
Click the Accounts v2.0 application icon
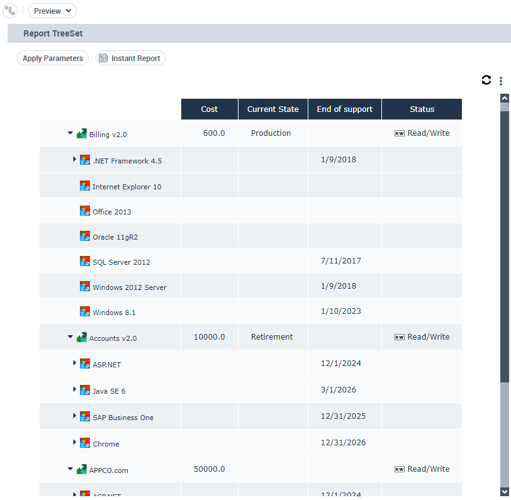[x=82, y=337]
